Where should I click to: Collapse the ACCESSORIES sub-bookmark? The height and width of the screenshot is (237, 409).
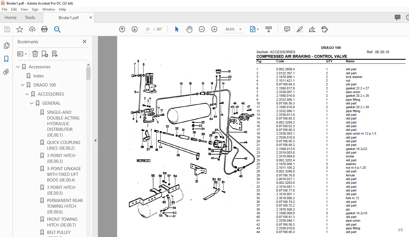27,94
